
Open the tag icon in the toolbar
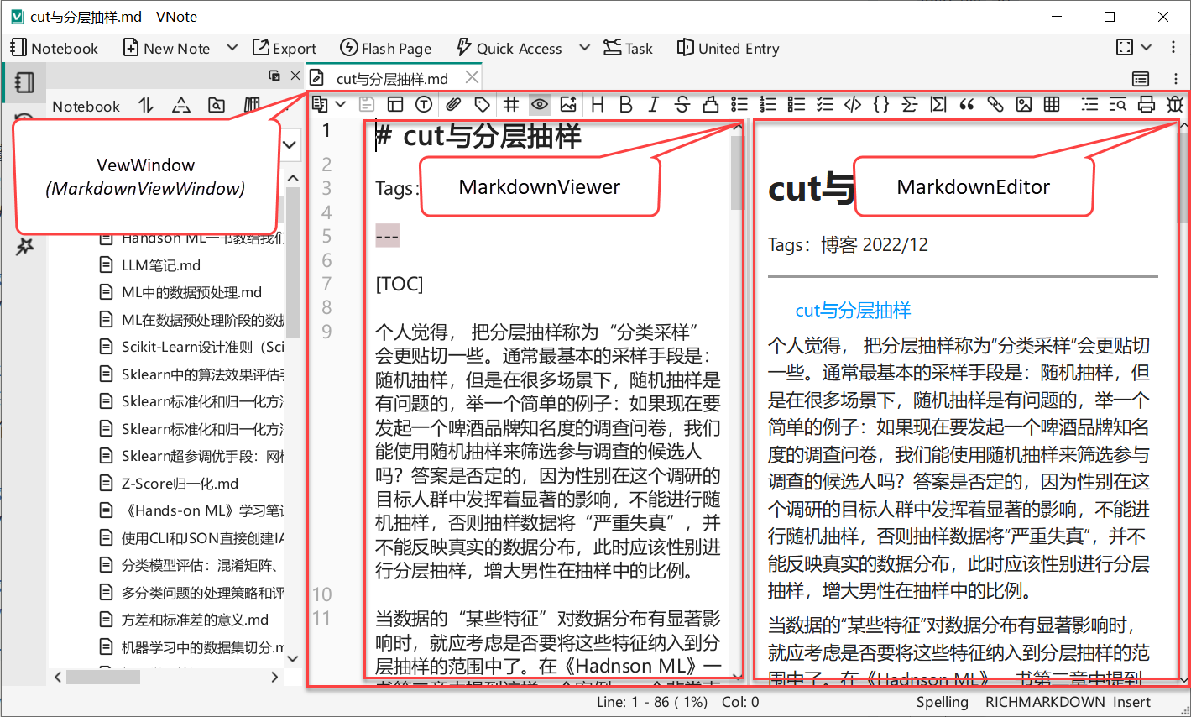pyautogui.click(x=482, y=104)
